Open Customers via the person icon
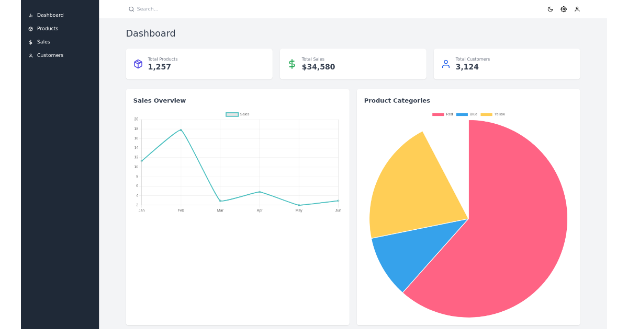 31,55
